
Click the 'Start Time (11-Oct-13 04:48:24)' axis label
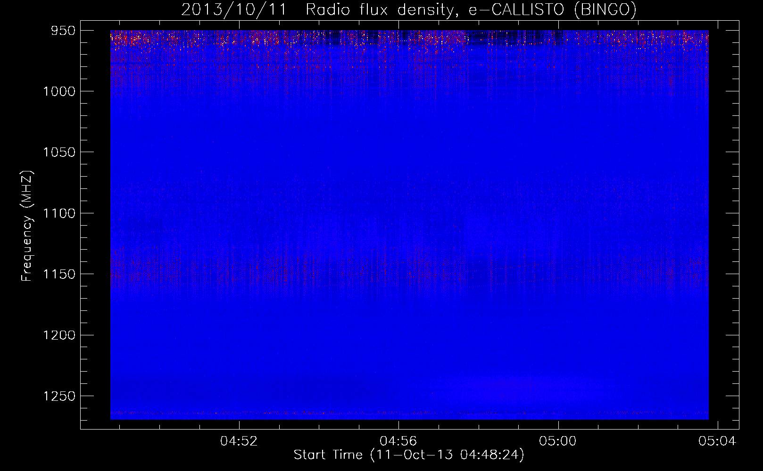point(409,455)
